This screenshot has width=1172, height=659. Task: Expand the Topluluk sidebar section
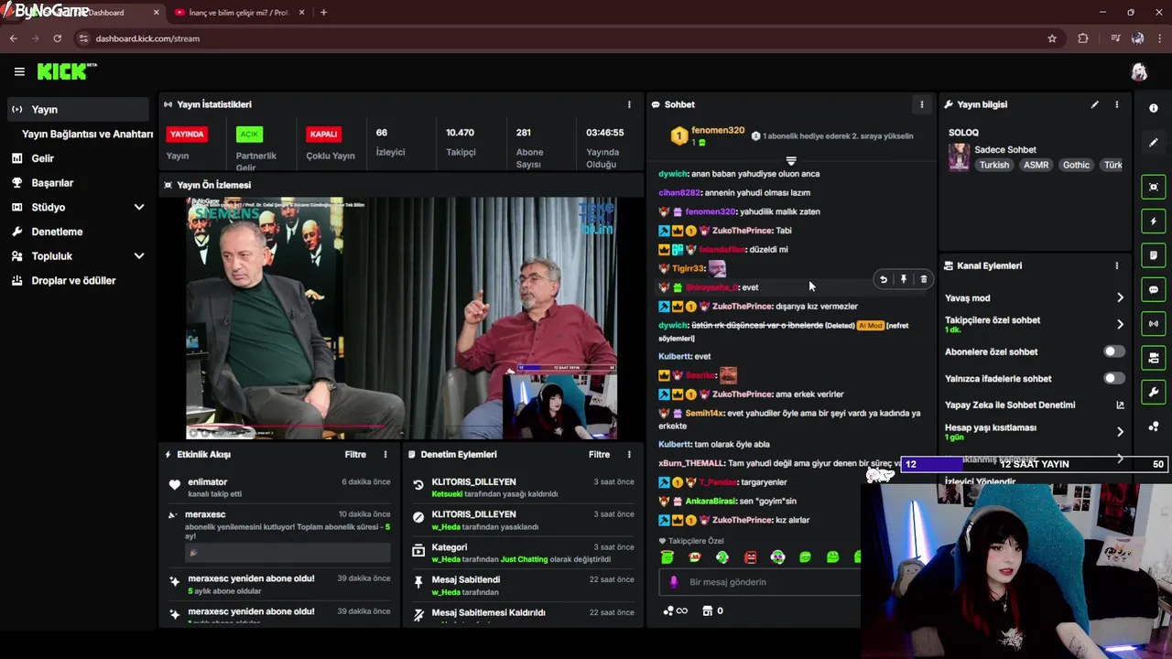point(139,256)
